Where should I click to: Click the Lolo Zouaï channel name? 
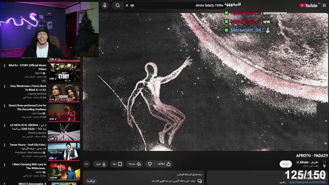pos(39,113)
